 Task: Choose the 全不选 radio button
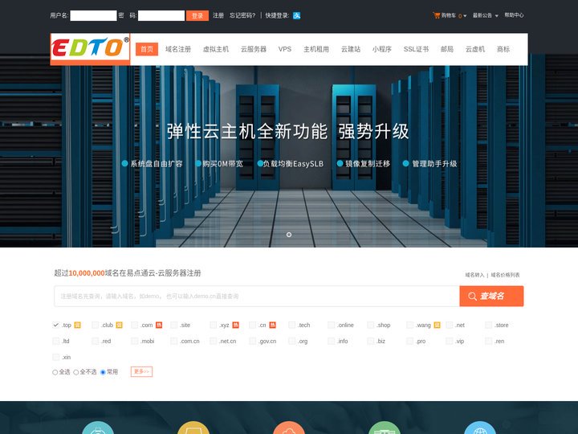[76, 372]
